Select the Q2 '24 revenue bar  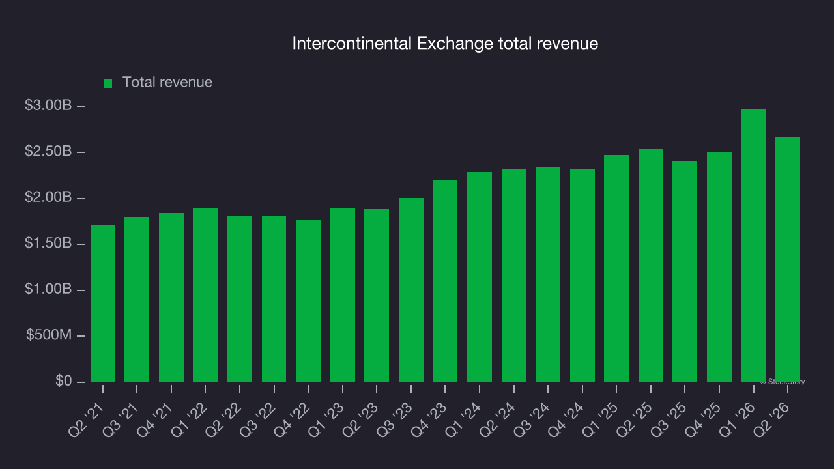pos(514,276)
